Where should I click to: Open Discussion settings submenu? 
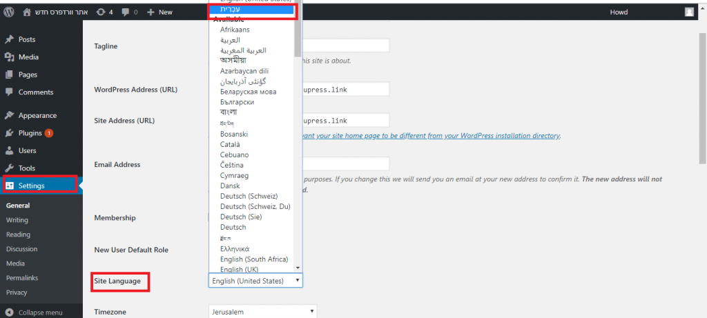coord(21,248)
